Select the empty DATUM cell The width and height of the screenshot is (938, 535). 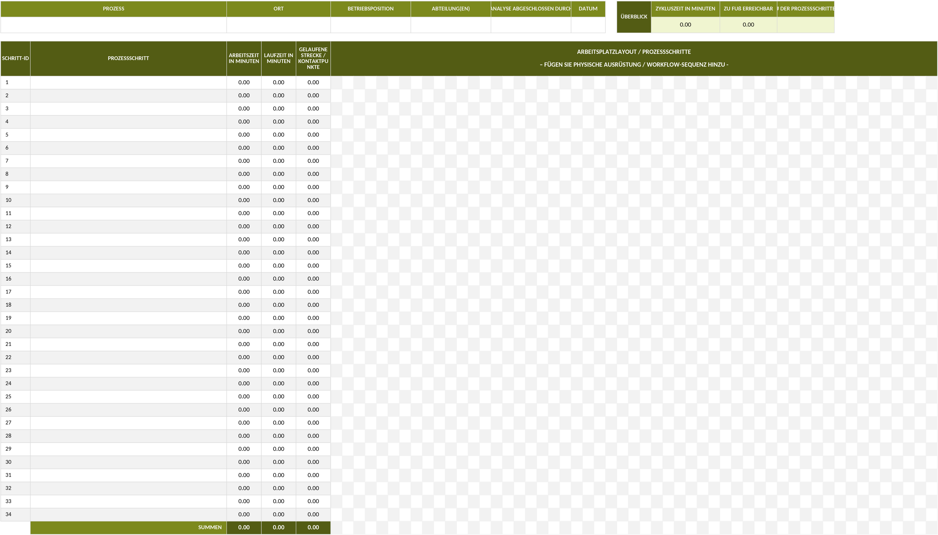(588, 25)
